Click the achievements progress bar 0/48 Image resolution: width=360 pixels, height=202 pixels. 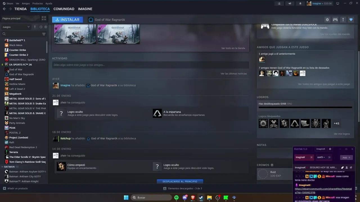305,107
